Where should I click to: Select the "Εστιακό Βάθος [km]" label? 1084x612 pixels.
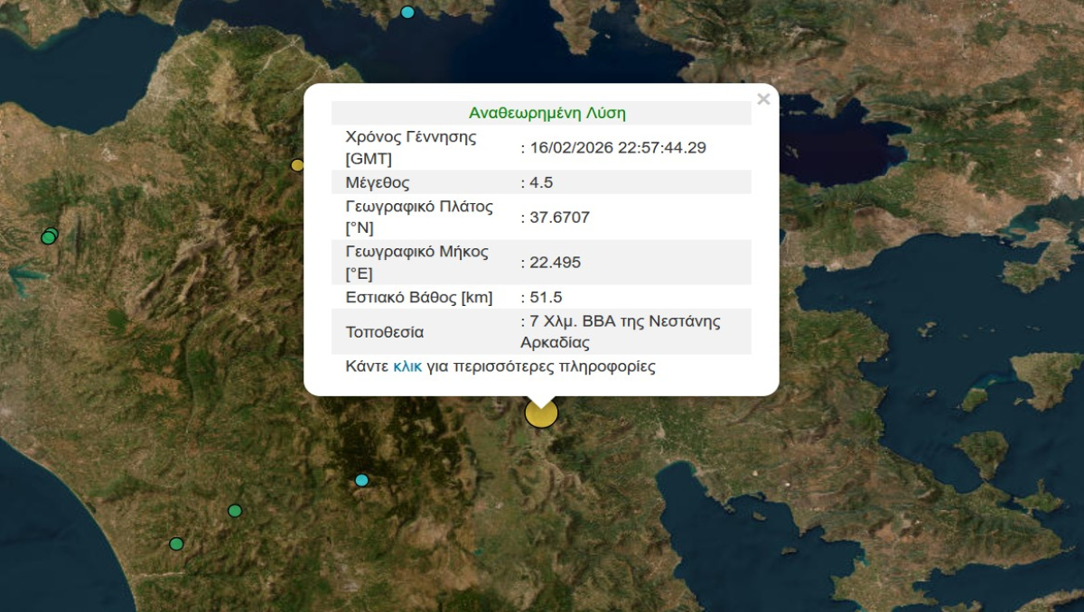pyautogui.click(x=419, y=297)
